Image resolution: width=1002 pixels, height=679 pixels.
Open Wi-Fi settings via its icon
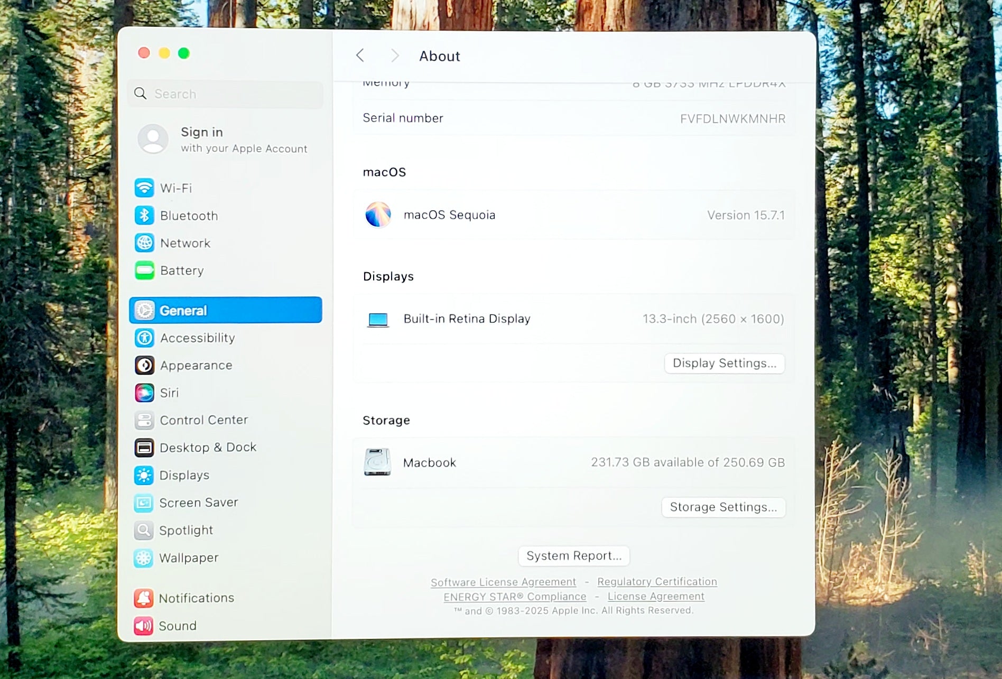144,188
